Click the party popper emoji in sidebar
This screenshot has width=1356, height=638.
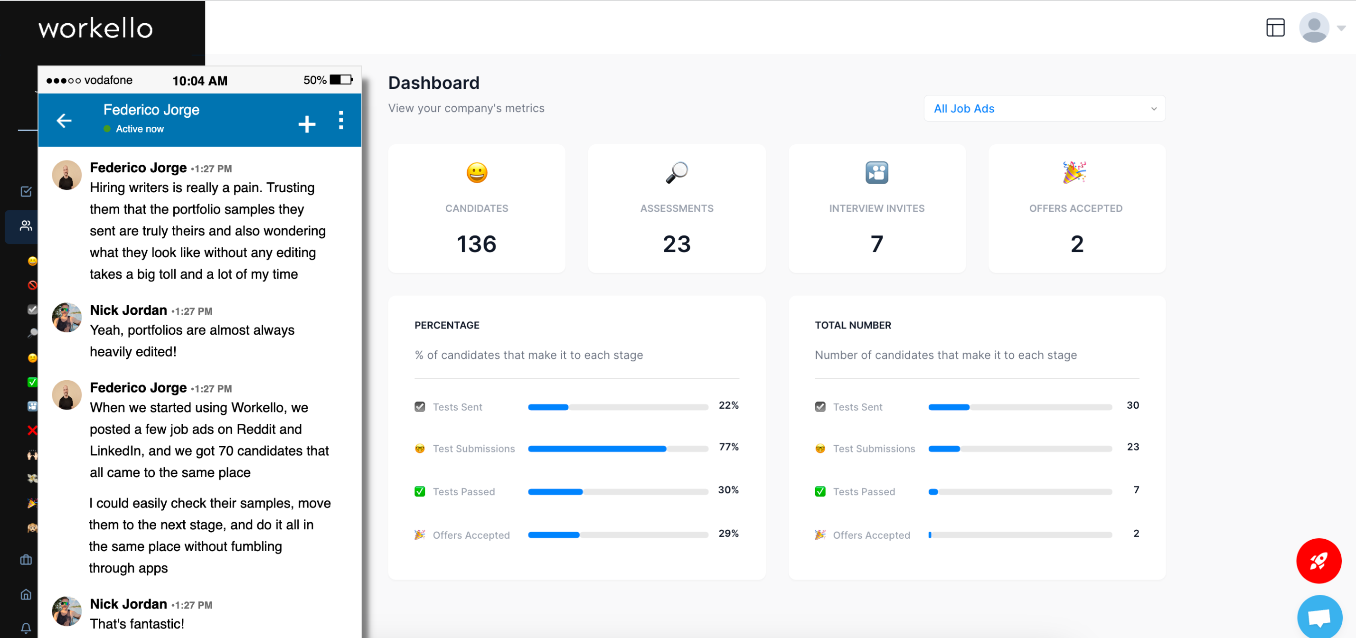pyautogui.click(x=33, y=503)
